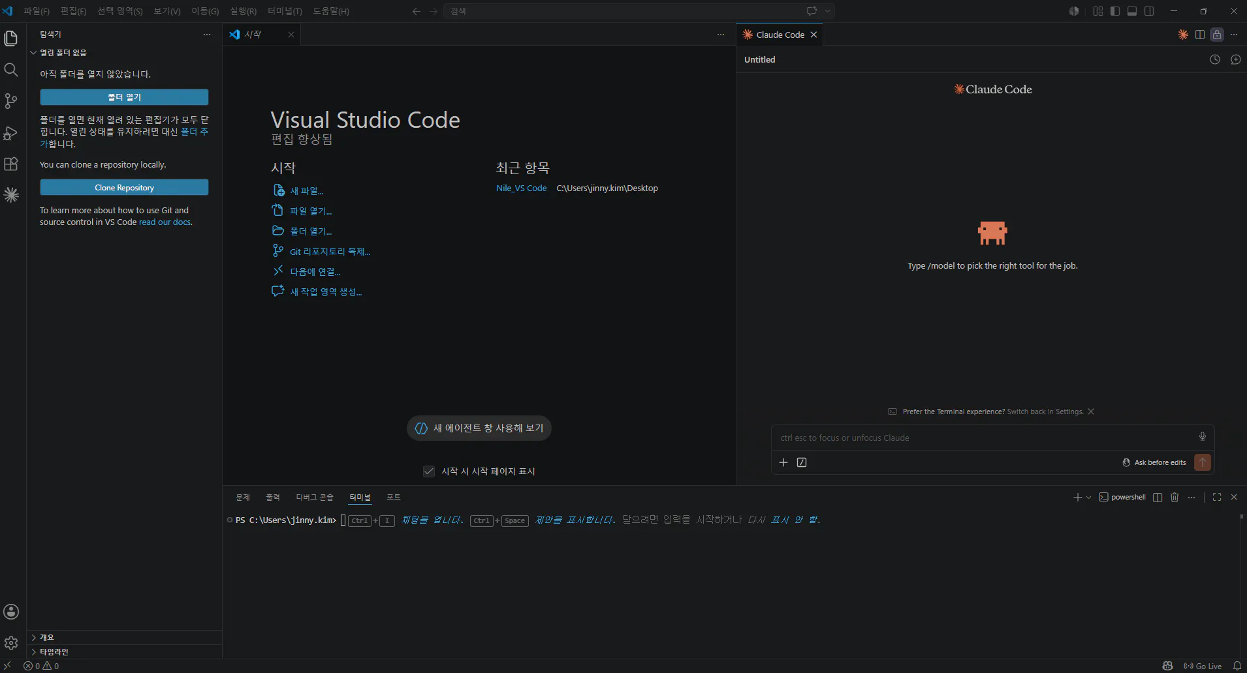Toggle the secondary side bar layout button
1247x673 pixels.
click(1149, 11)
